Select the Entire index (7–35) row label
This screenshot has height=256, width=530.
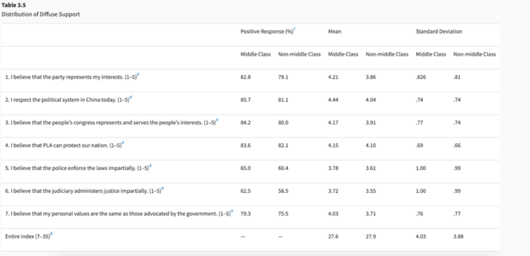(x=28, y=237)
